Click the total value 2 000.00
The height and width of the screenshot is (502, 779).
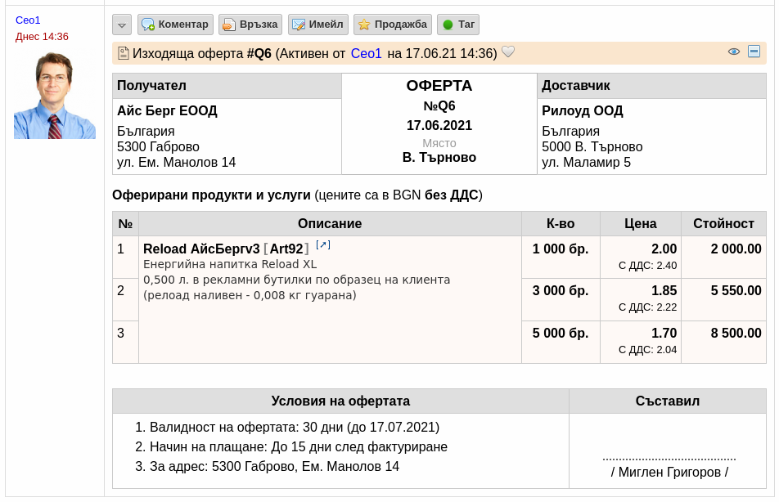pyautogui.click(x=736, y=249)
